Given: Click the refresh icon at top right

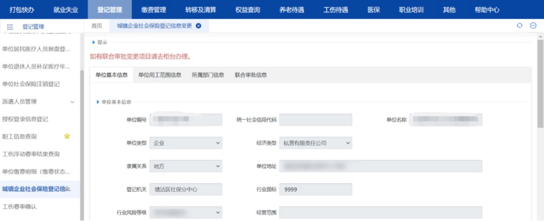Looking at the screenshot, I should coord(519,26).
